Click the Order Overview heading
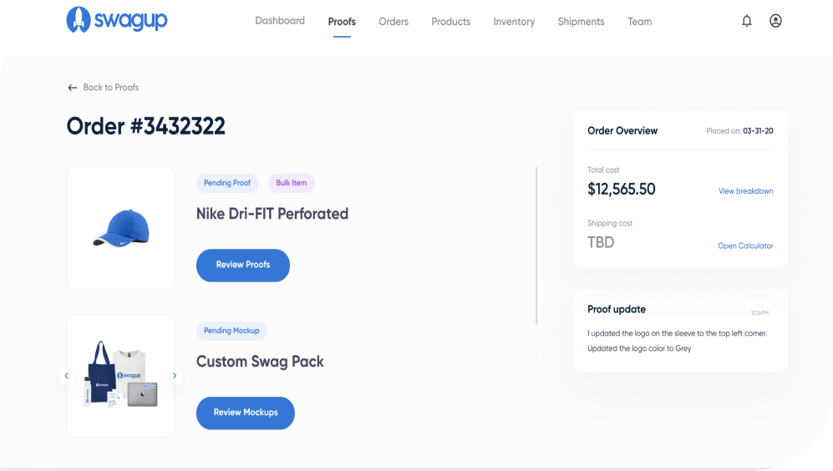833x471 pixels. click(622, 130)
